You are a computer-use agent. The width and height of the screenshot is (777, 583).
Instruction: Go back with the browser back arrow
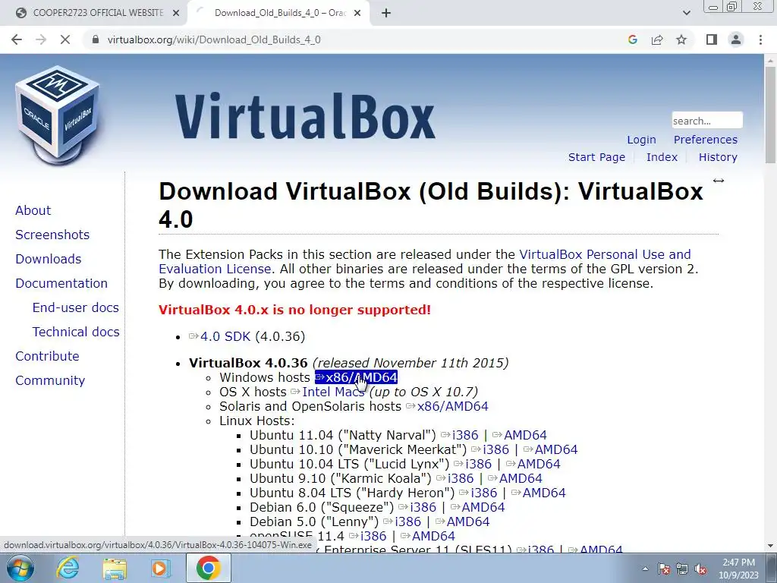17,39
